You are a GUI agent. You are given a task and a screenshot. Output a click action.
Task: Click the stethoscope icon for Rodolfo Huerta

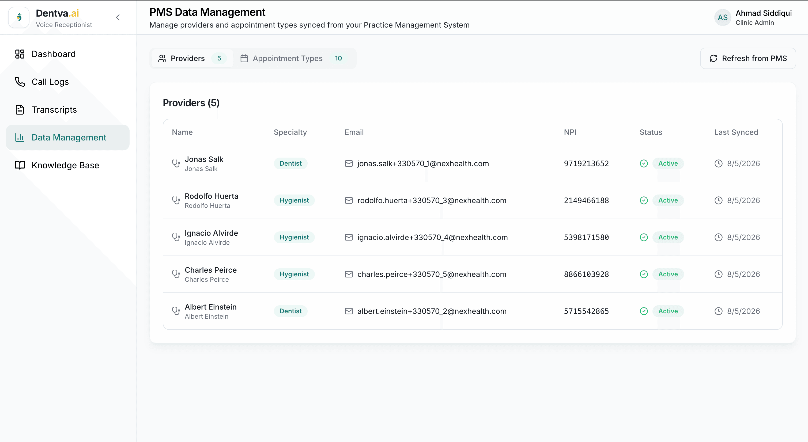pos(176,200)
